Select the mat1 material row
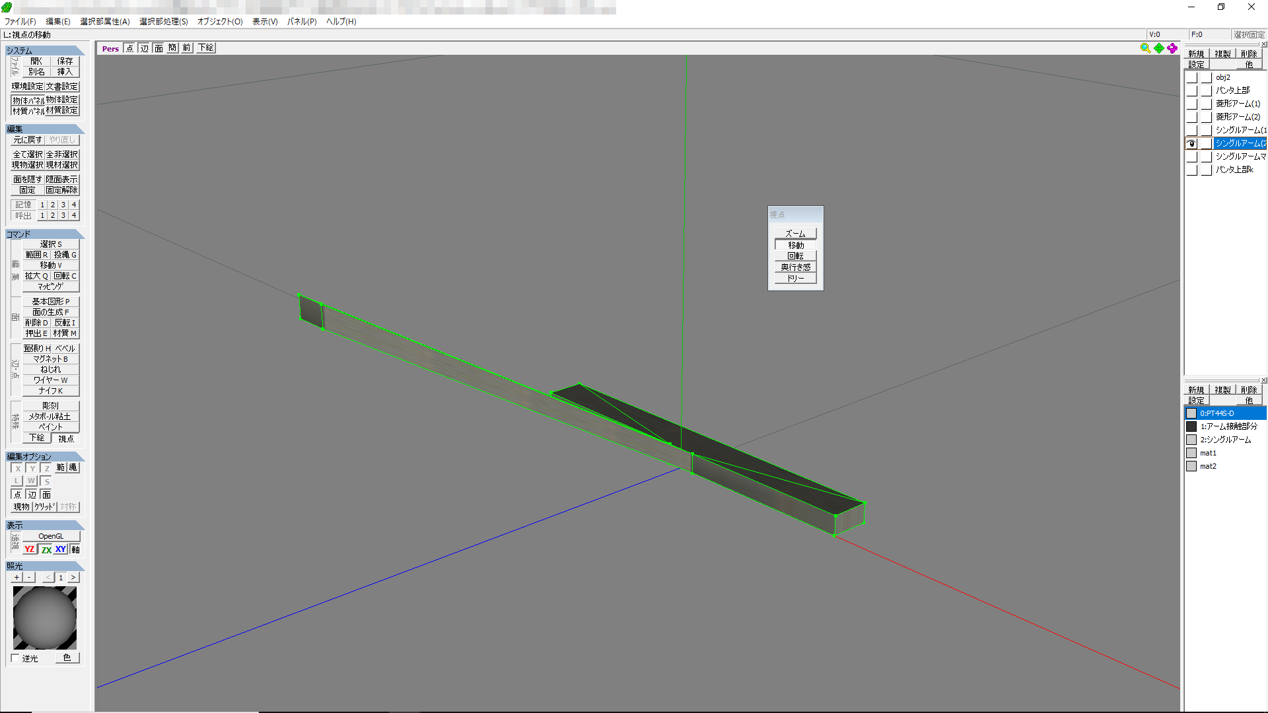Image resolution: width=1268 pixels, height=713 pixels. [1225, 453]
